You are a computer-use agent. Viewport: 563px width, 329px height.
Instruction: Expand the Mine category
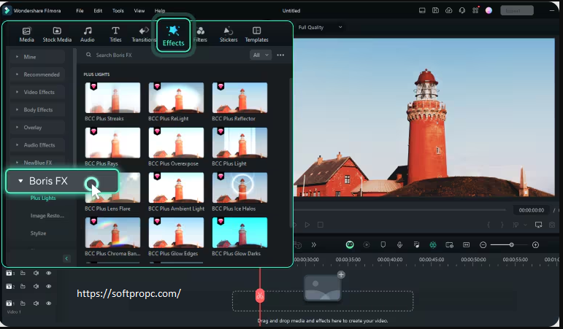click(x=37, y=57)
